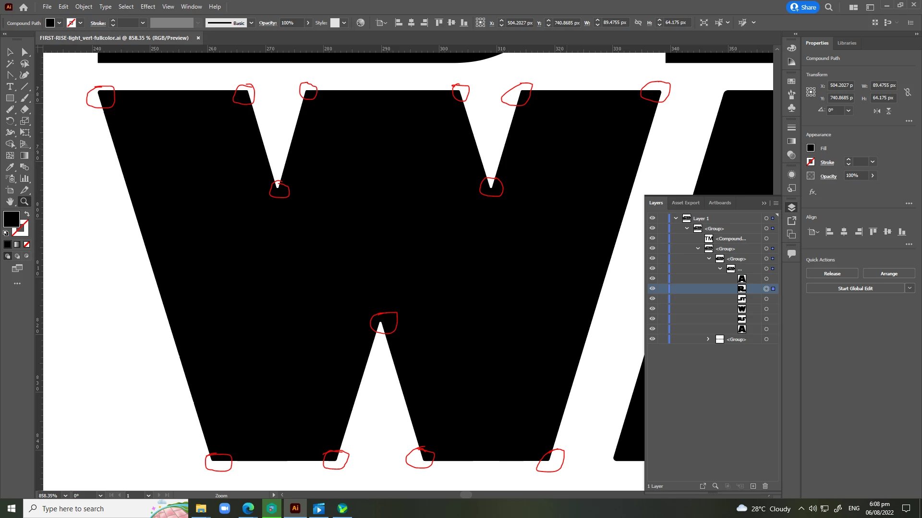Choose the Rotate tool

coord(10,121)
